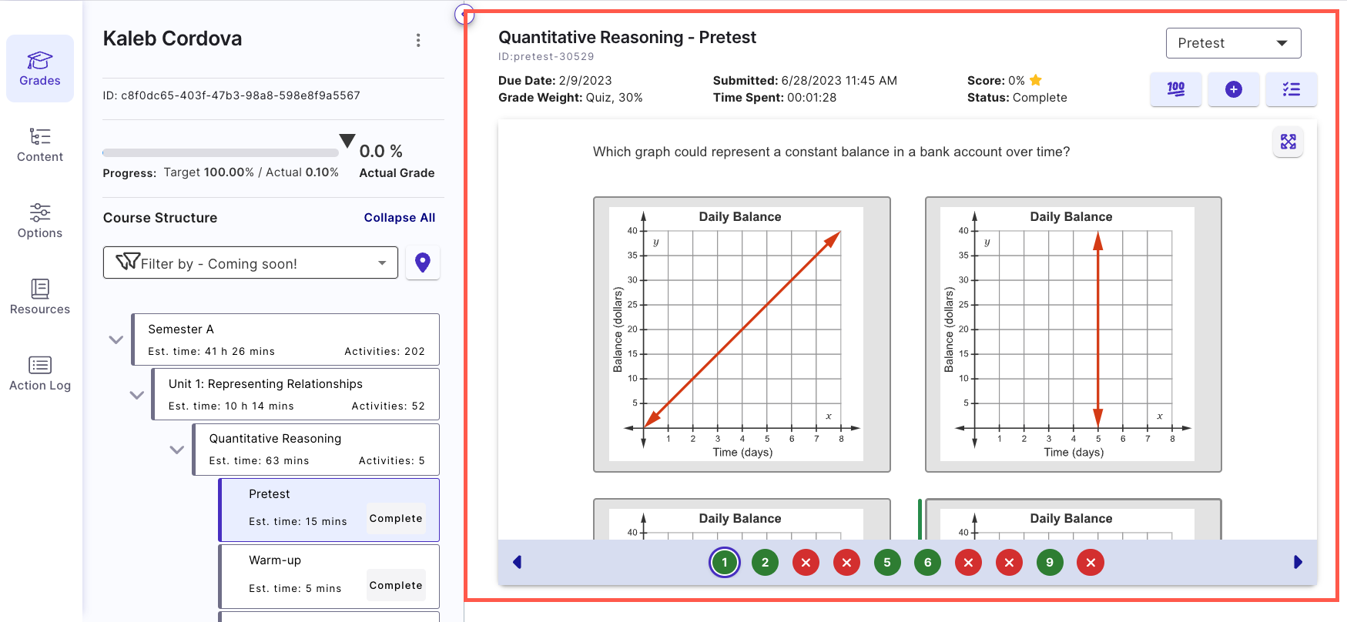Click the 100 score grading icon
This screenshot has width=1347, height=622.
pyautogui.click(x=1176, y=89)
